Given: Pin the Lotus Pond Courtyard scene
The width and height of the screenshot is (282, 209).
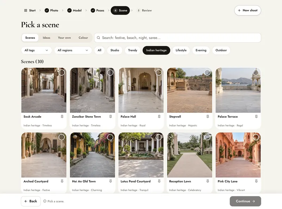Looking at the screenshot, I should (x=159, y=181).
